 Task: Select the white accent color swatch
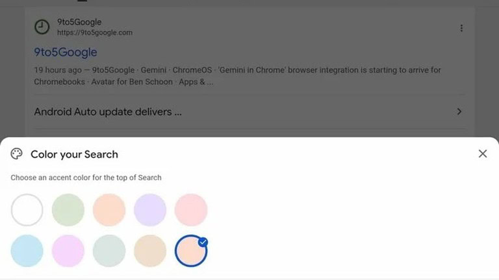point(27,210)
